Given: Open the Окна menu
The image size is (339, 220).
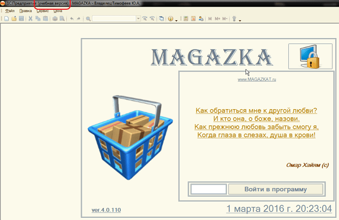Looking at the screenshot, I should (x=58, y=11).
